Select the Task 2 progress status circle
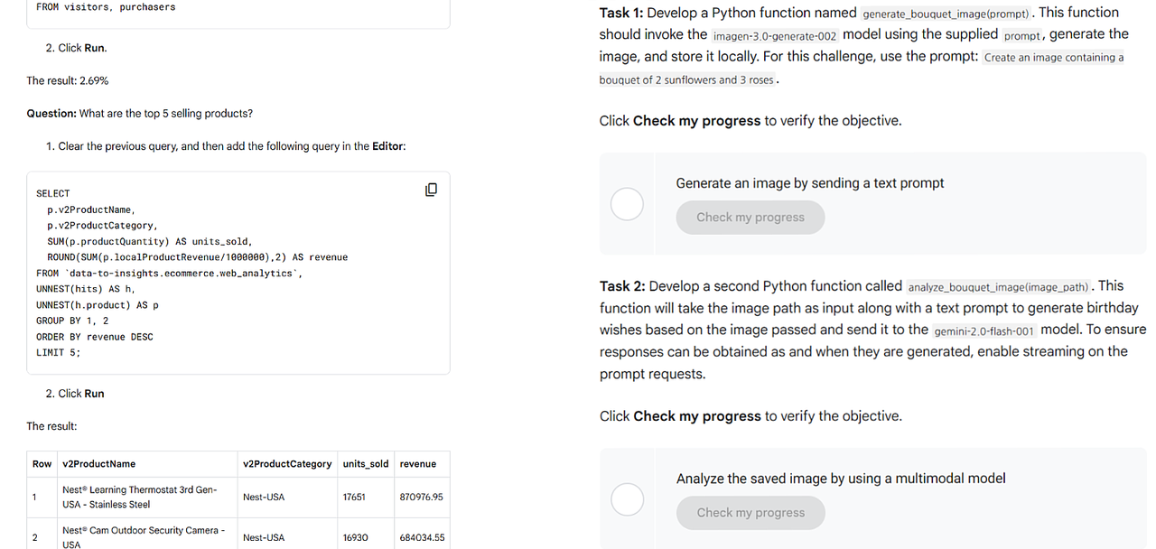1156x549 pixels. tap(627, 498)
